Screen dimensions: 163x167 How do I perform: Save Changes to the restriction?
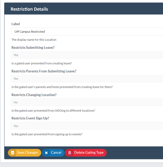tap(24, 153)
